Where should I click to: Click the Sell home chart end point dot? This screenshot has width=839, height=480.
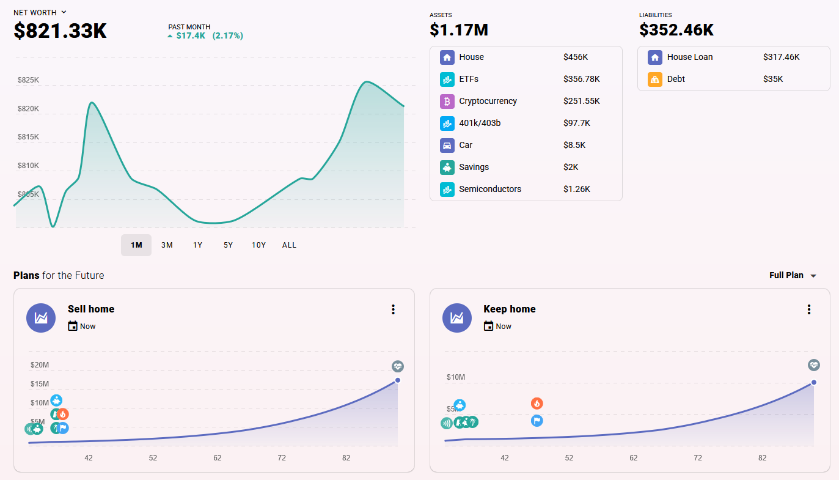(398, 380)
